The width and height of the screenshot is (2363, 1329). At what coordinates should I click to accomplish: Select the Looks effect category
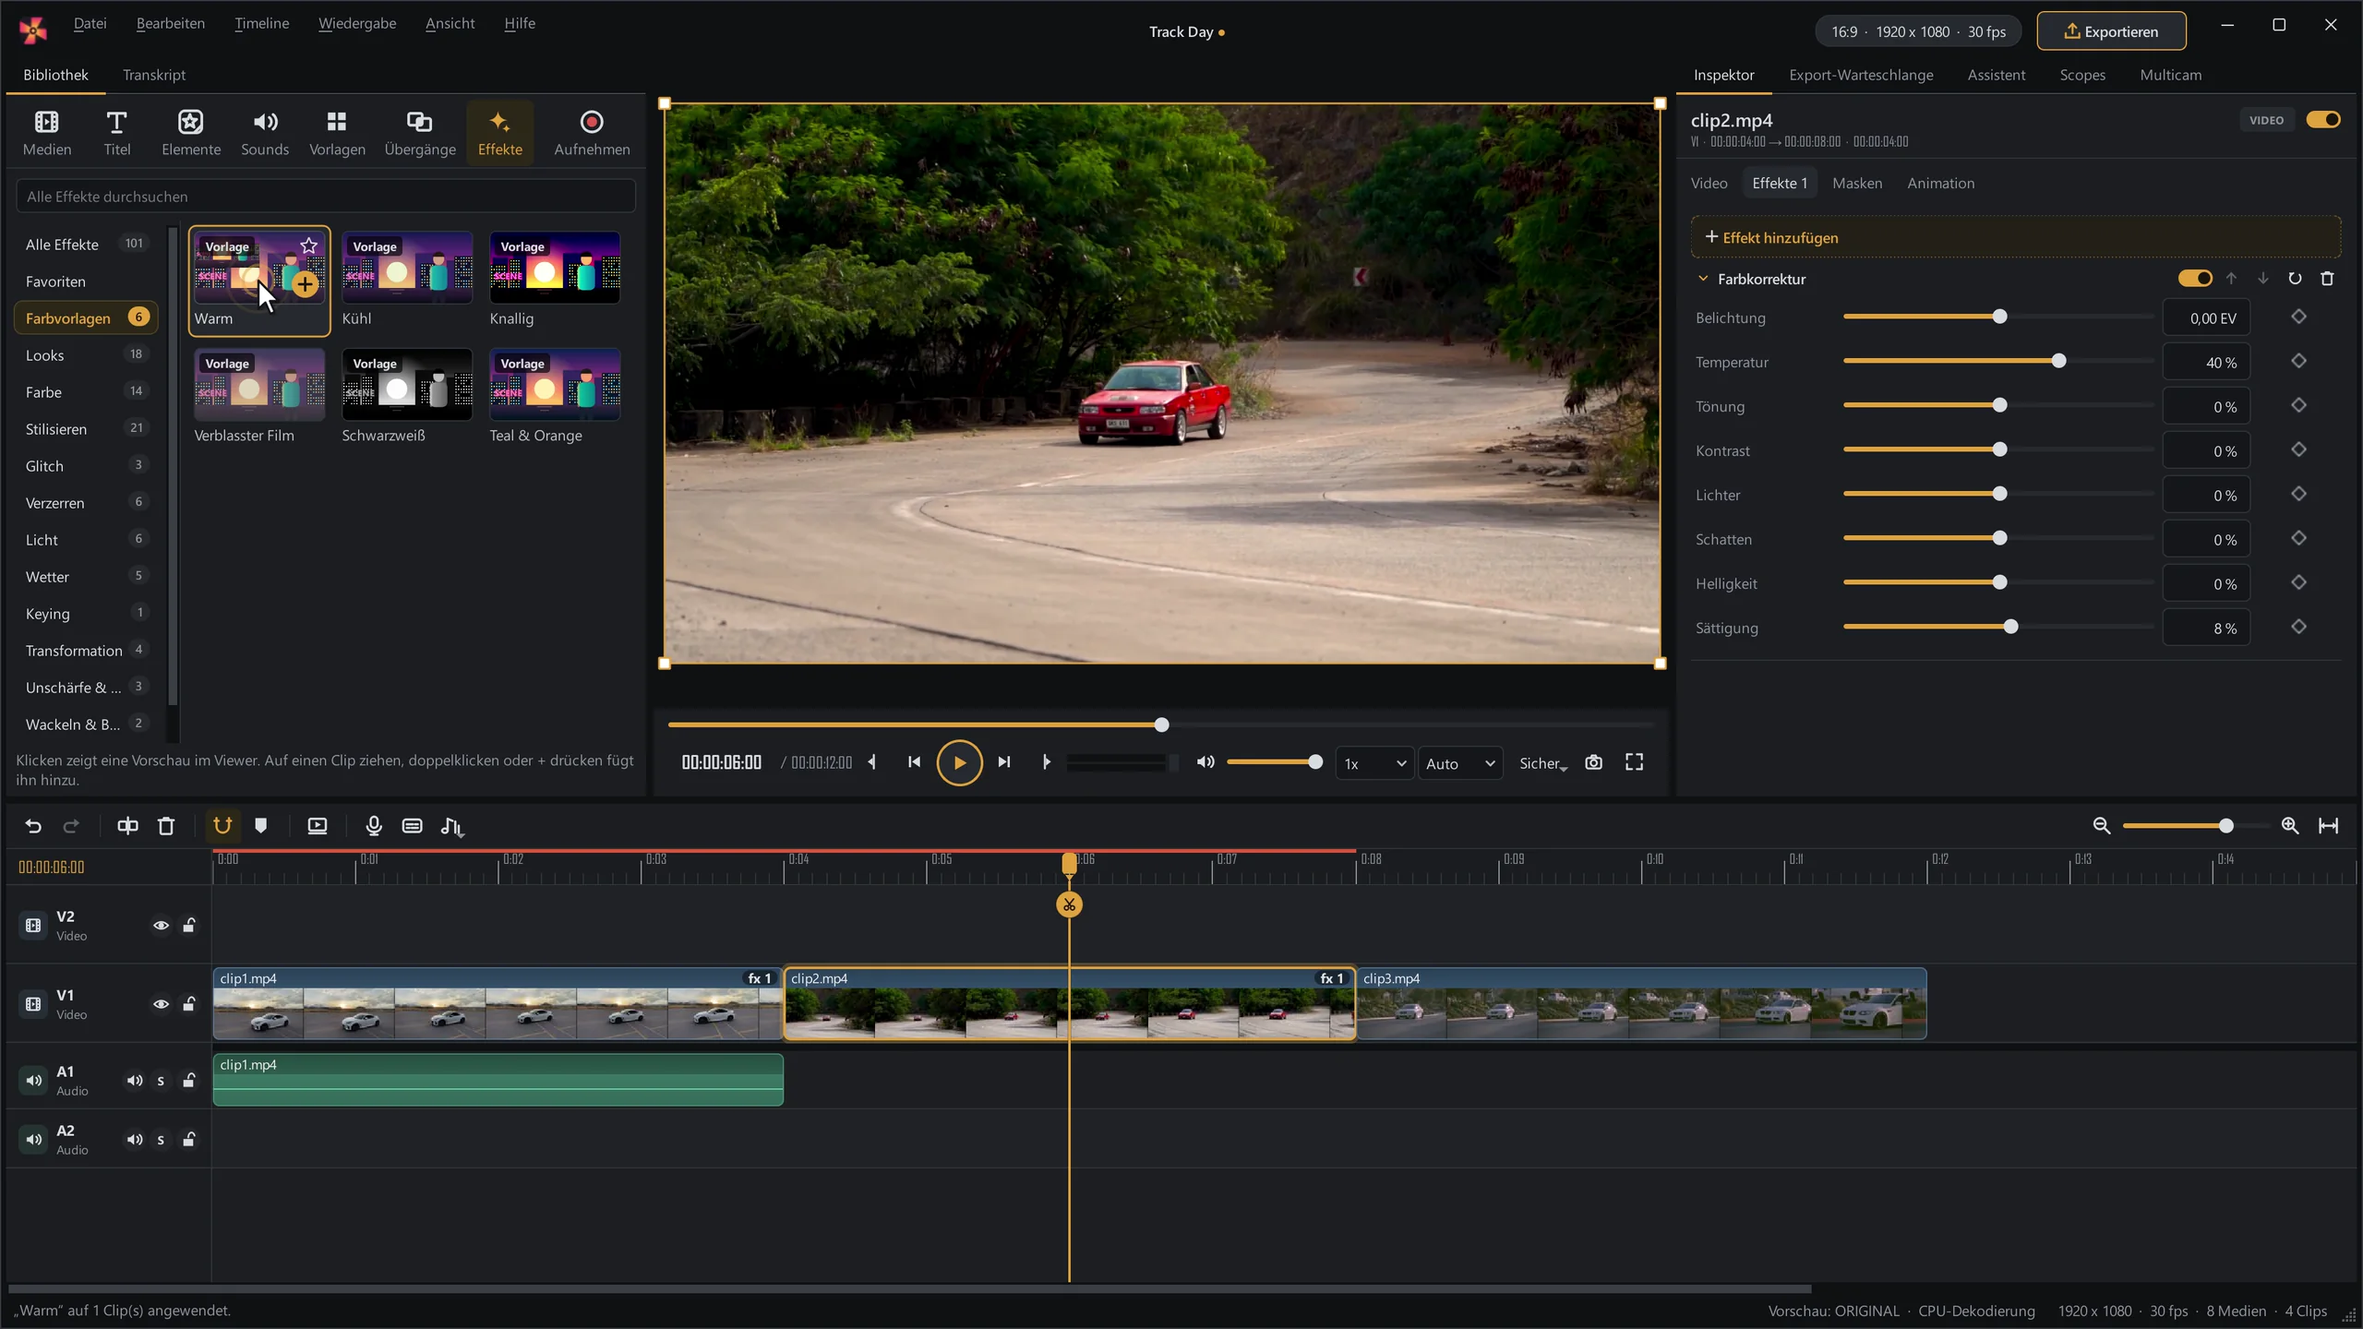click(86, 355)
